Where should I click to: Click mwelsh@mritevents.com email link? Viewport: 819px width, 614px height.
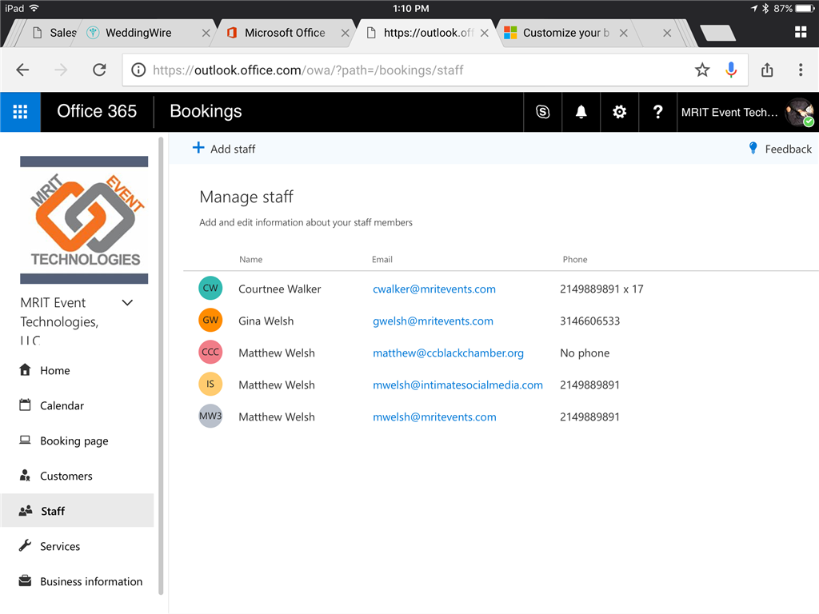click(434, 417)
